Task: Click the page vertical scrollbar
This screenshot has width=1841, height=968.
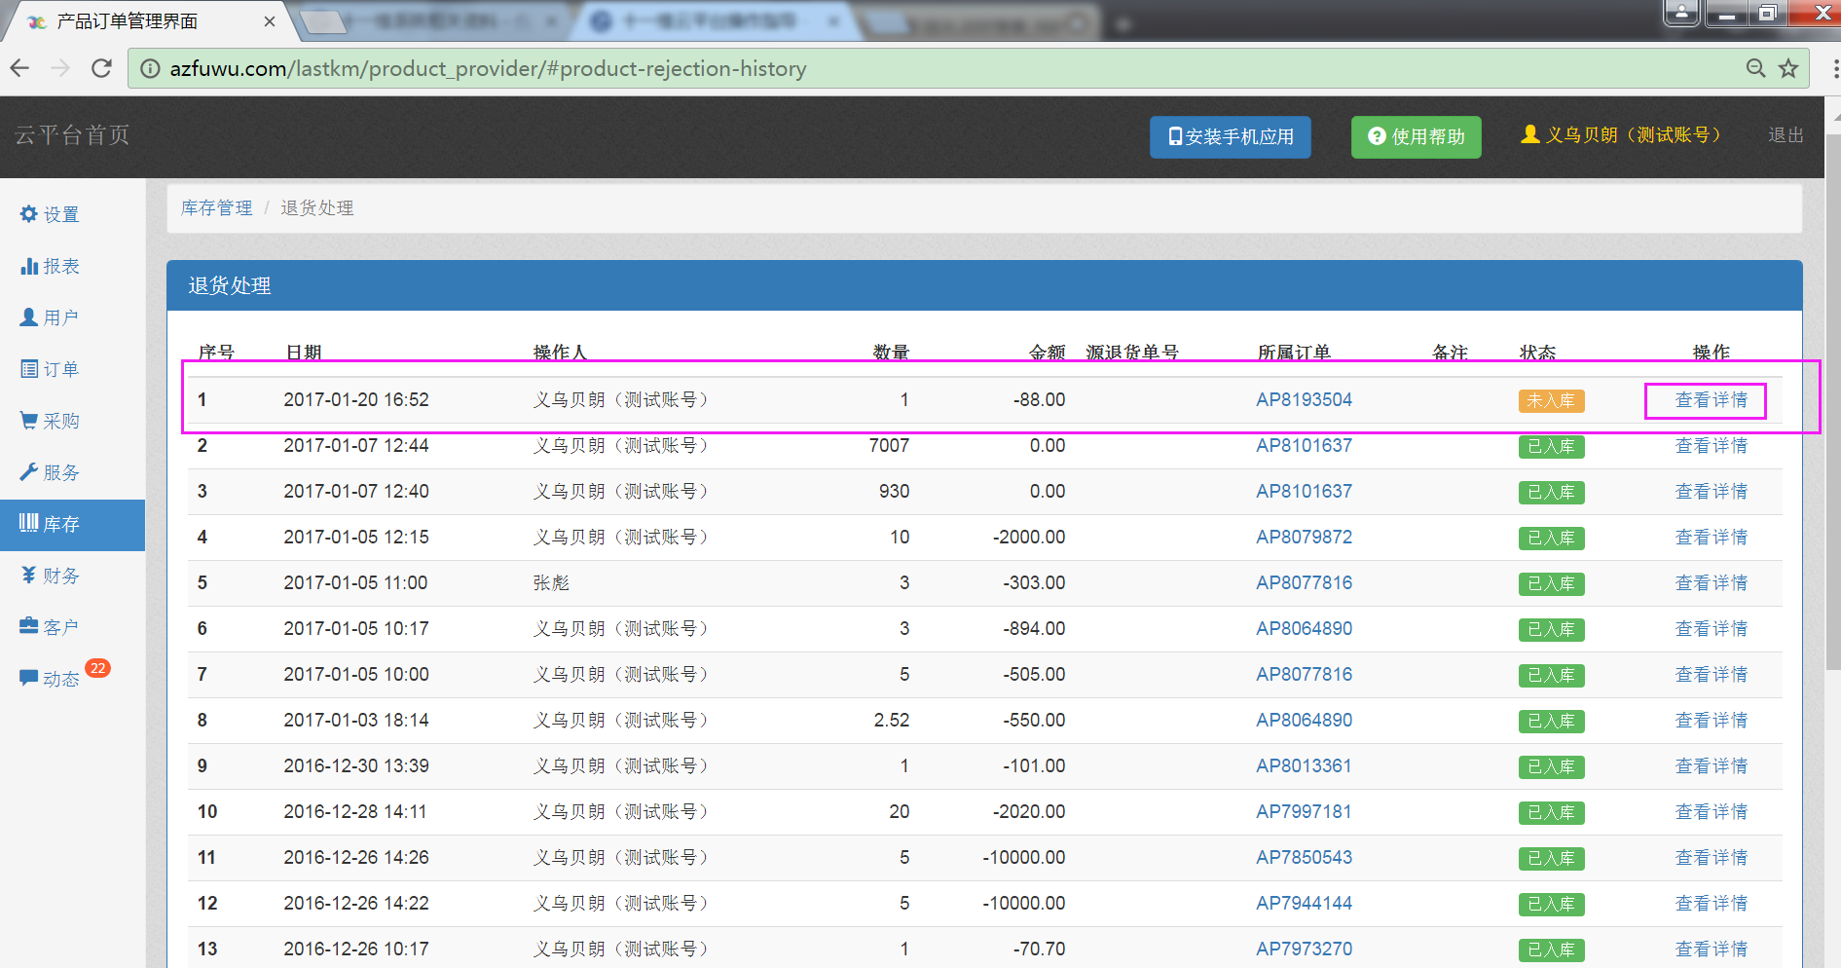Action: [1833, 404]
